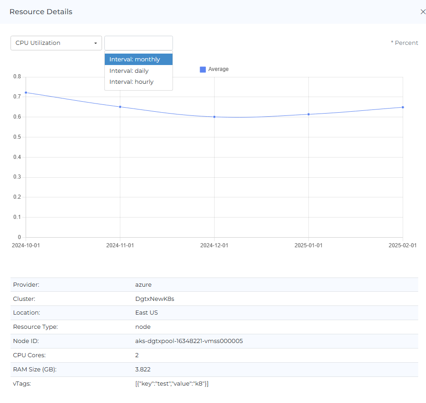426x403 pixels.
Task: Click the blue Average legend swatch
Action: click(x=203, y=70)
